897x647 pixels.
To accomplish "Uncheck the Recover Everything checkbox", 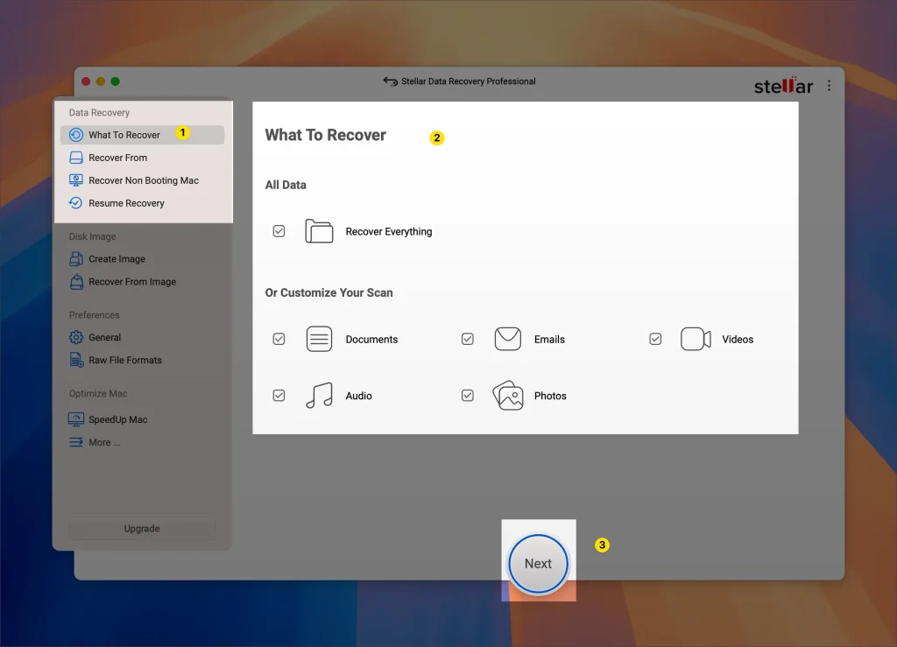I will pyautogui.click(x=279, y=230).
